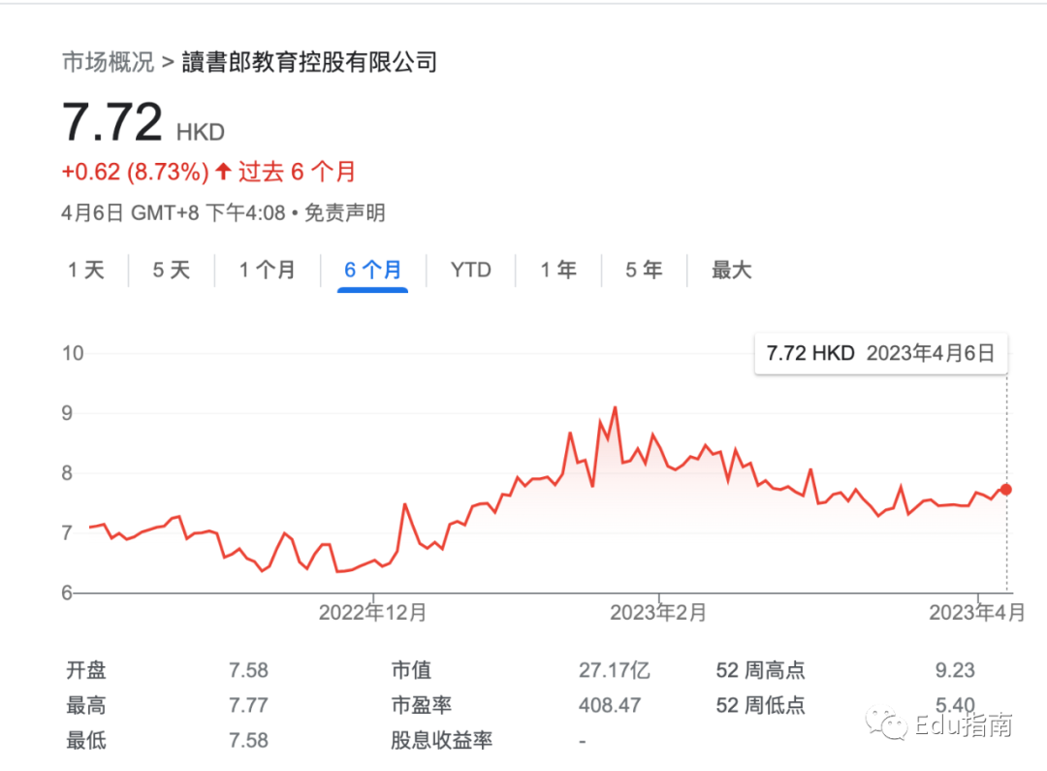The image size is (1047, 771).
Task: Click the 最高 row label
Action: 86,705
